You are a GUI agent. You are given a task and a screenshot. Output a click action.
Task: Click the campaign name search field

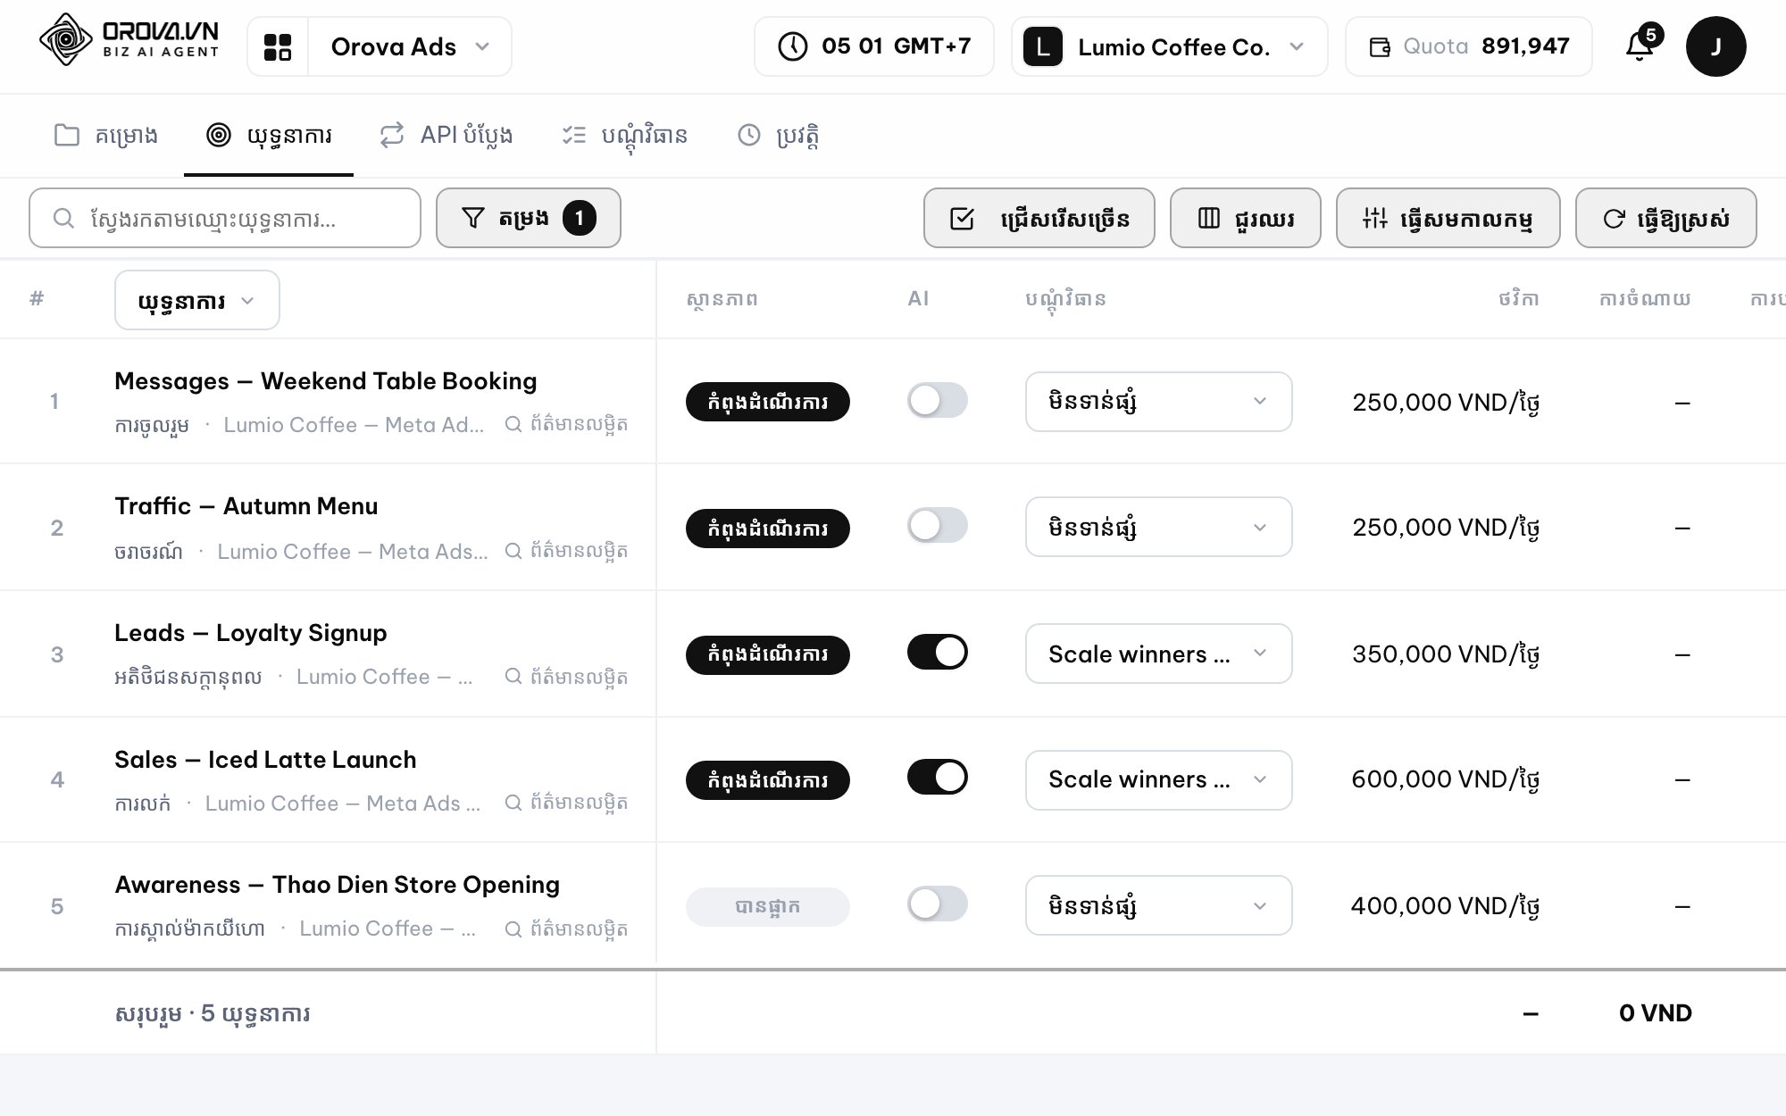point(225,218)
